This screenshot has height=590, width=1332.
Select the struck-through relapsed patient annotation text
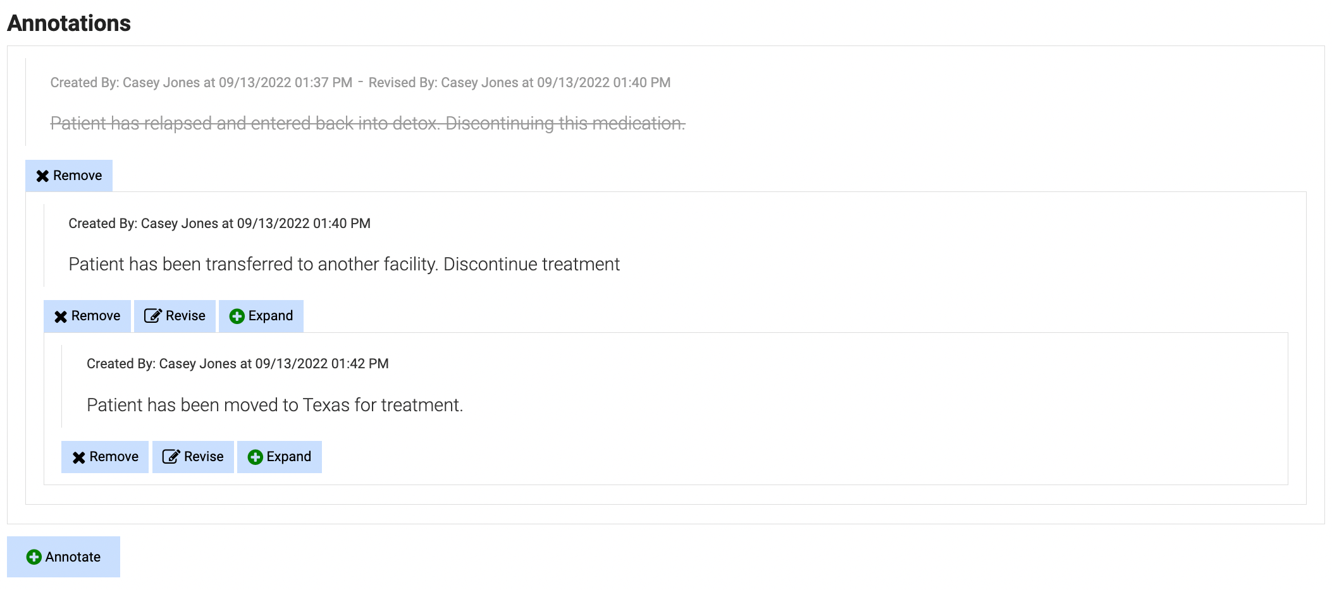pyautogui.click(x=367, y=123)
